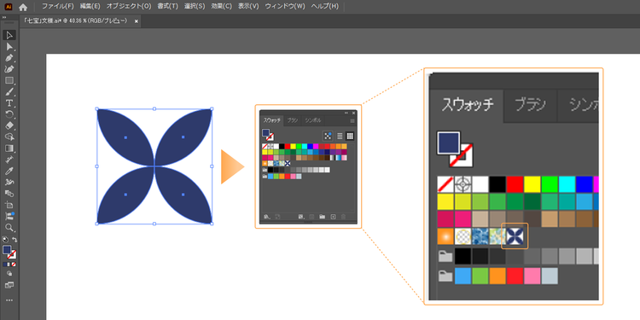This screenshot has width=640, height=320.
Task: Switch to ブラシ tab in small panel
Action: (292, 121)
